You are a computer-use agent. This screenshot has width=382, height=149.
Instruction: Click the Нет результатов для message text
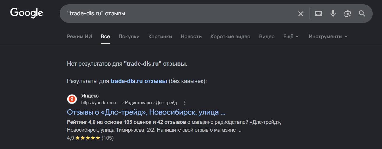127,64
